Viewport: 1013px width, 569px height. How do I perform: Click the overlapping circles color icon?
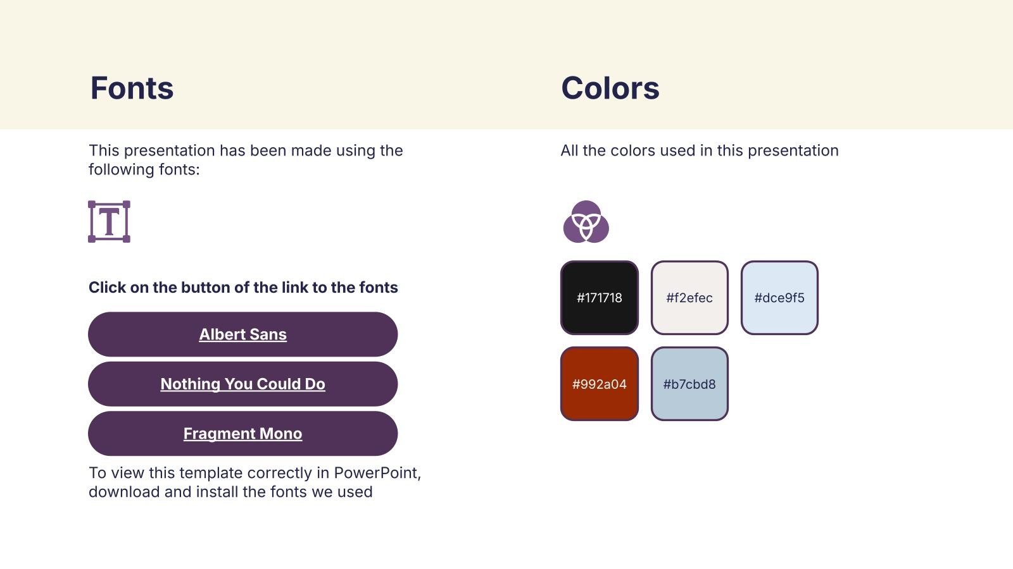pyautogui.click(x=586, y=222)
